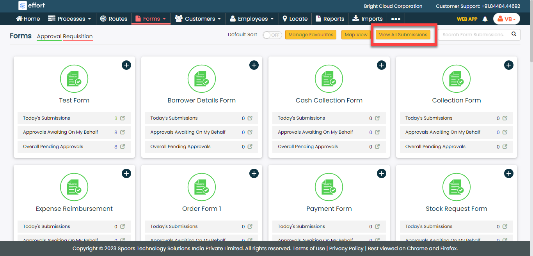The image size is (533, 256).
Task: Open Overall Pending Approvals icon for Borrower Details
Action: click(250, 147)
